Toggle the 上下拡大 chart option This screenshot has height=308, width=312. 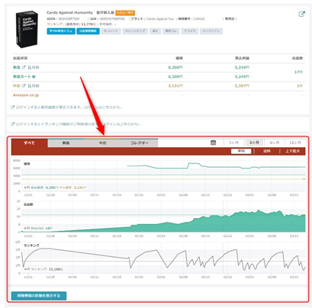pos(292,151)
